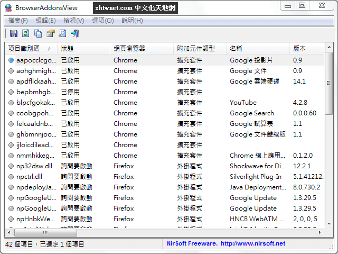This screenshot has height=254, width=338.
Task: Select the globe icon of aapocclcgo row
Action: coord(11,60)
